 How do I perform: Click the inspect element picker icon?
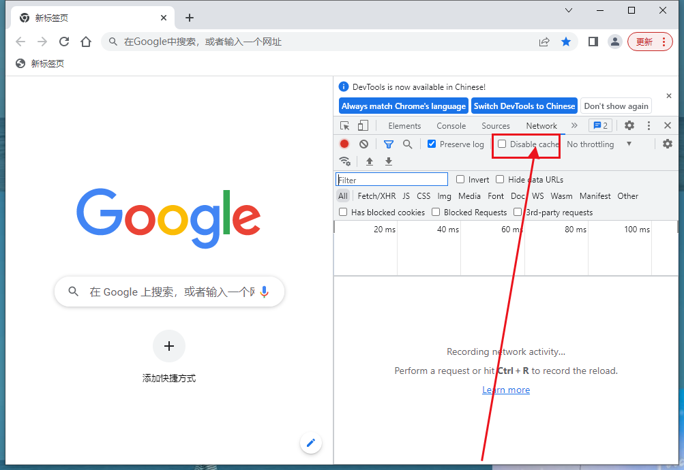[344, 126]
